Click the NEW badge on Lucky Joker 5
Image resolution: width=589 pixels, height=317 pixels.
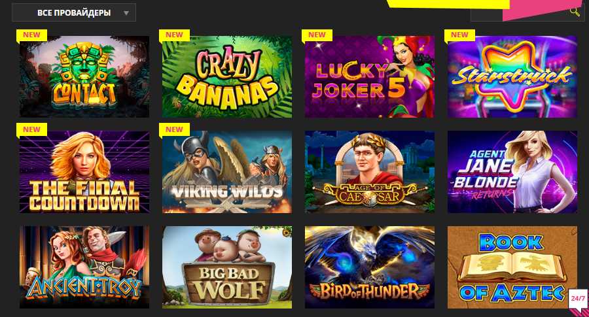pyautogui.click(x=317, y=35)
